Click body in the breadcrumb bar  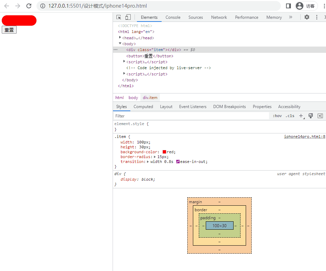[x=133, y=98]
